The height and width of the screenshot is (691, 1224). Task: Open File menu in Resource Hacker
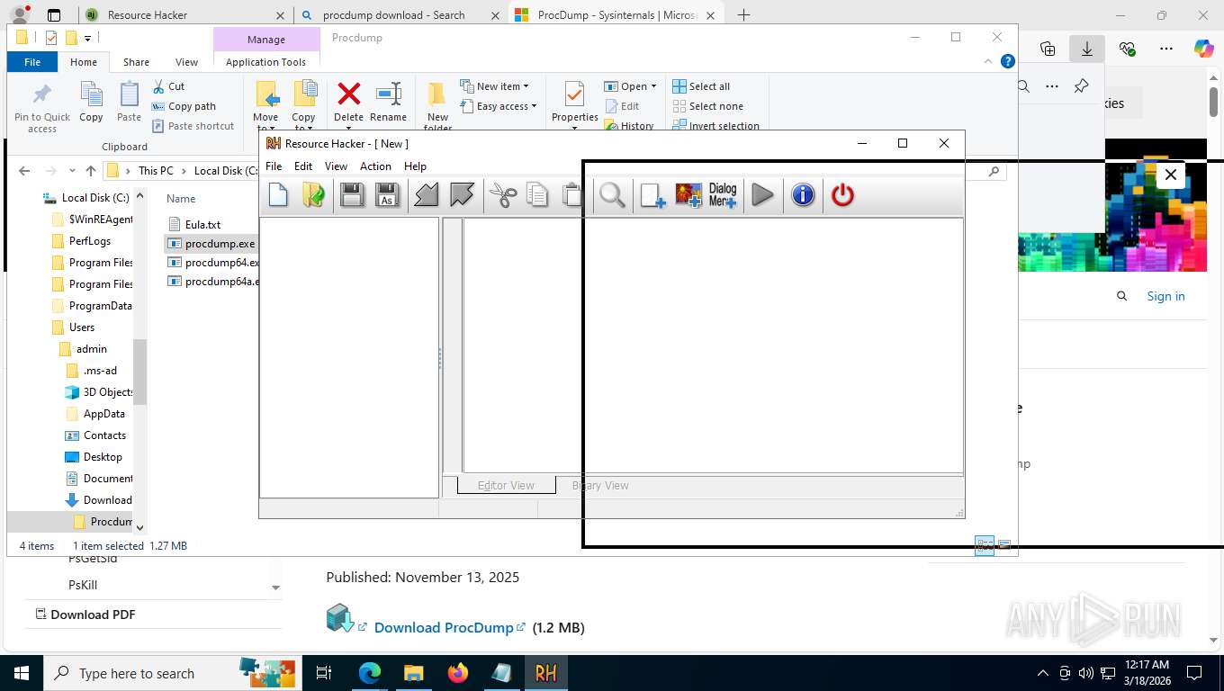point(274,166)
